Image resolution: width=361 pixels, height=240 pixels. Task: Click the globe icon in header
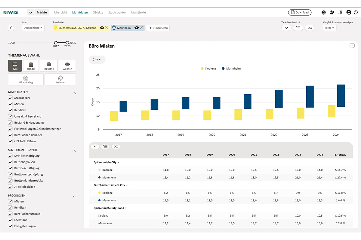324,13
